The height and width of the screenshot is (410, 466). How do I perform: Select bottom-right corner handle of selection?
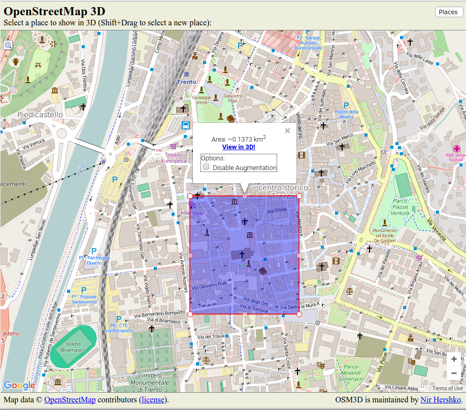click(x=299, y=314)
